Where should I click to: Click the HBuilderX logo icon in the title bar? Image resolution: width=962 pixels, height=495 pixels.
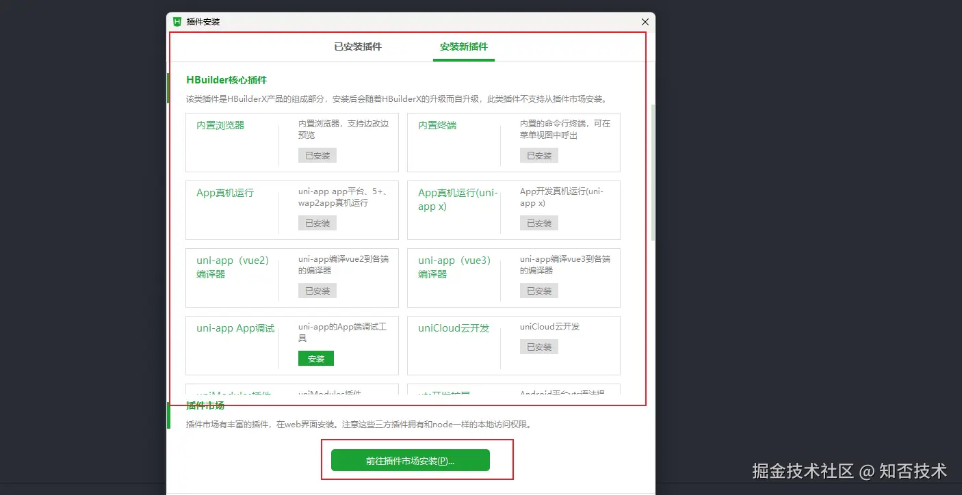pyautogui.click(x=177, y=22)
